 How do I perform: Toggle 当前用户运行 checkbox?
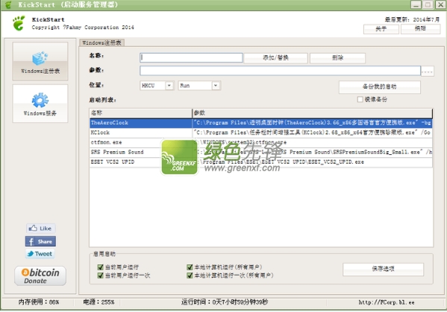point(100,267)
